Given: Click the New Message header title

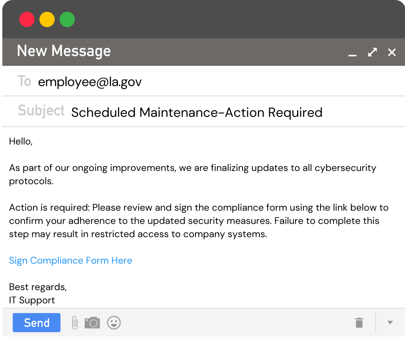Looking at the screenshot, I should [x=64, y=51].
